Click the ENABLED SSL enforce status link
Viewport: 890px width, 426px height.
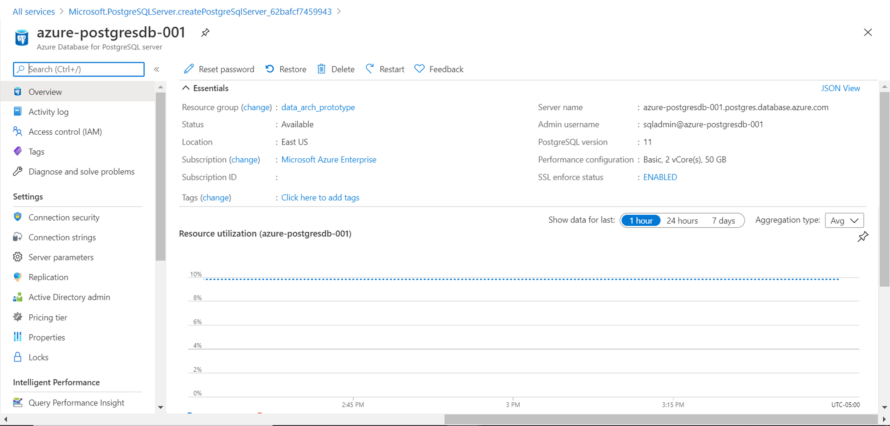click(x=660, y=177)
